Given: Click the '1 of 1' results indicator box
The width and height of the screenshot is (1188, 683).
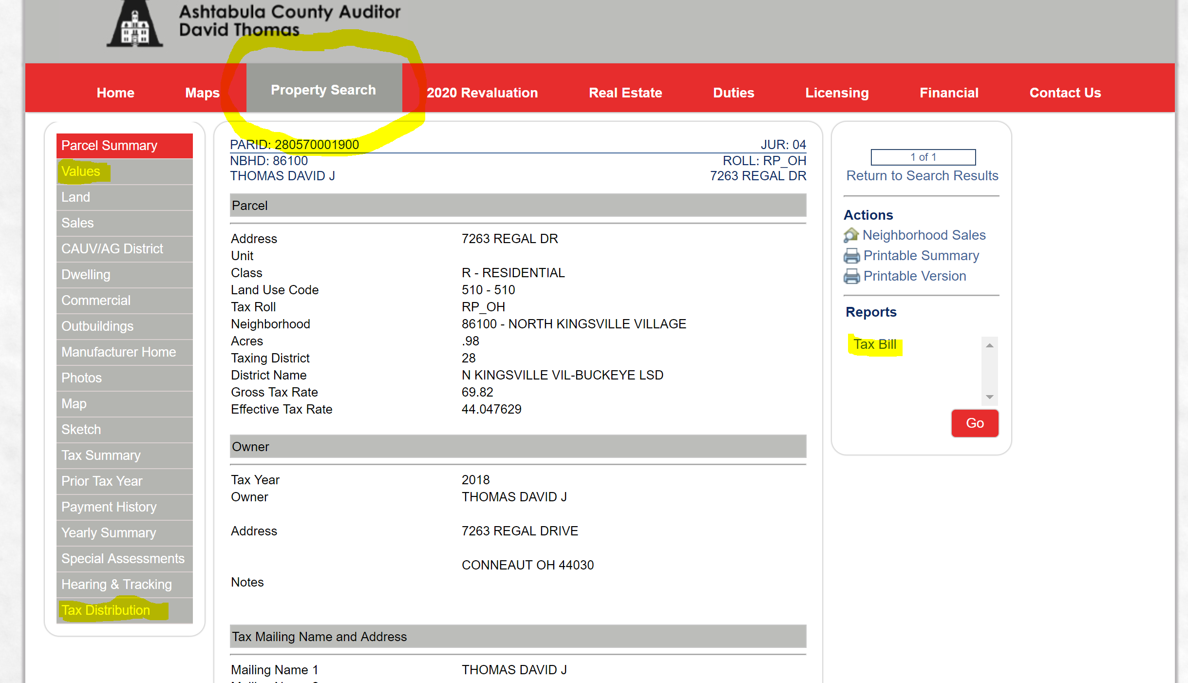Looking at the screenshot, I should click(922, 157).
